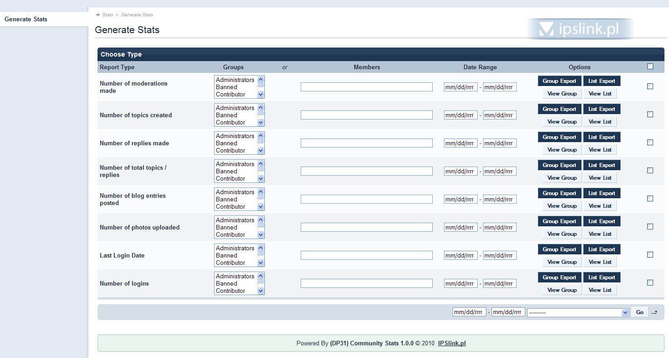Open Generate Stats in the left sidebar

(26, 19)
